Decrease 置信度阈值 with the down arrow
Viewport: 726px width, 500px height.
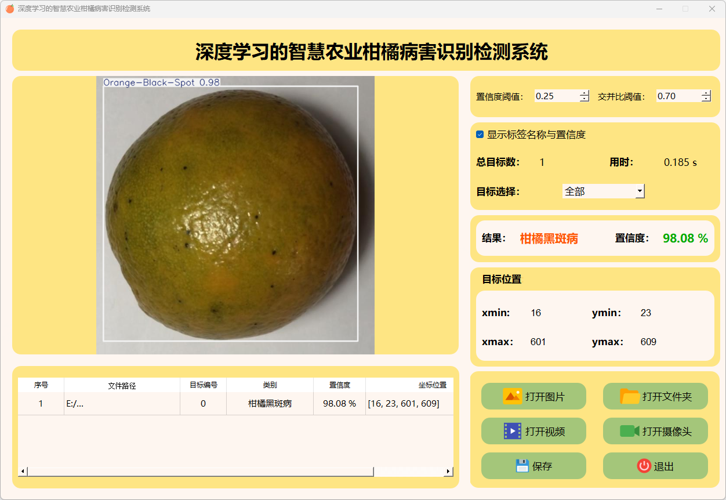click(x=585, y=99)
